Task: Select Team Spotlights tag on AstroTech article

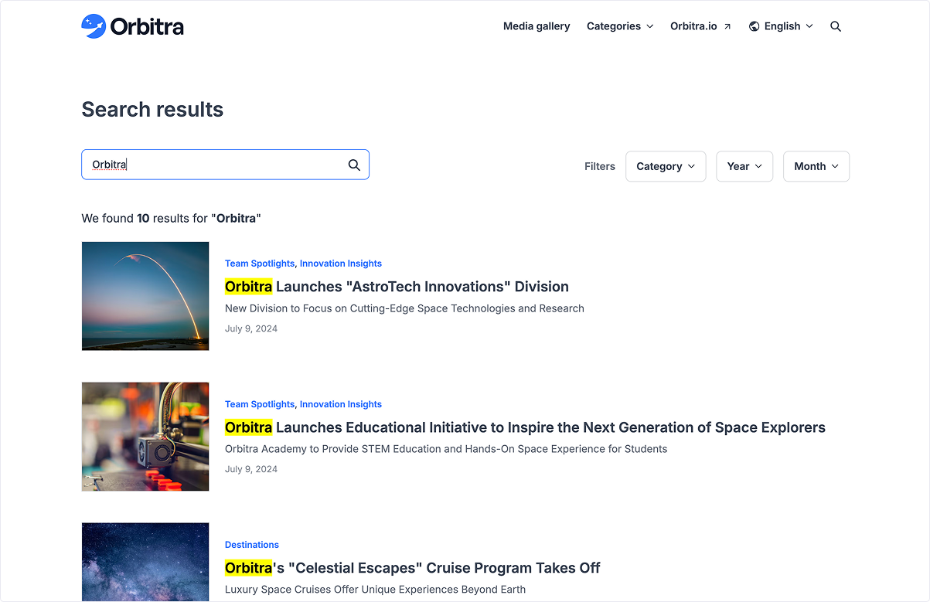Action: (260, 264)
